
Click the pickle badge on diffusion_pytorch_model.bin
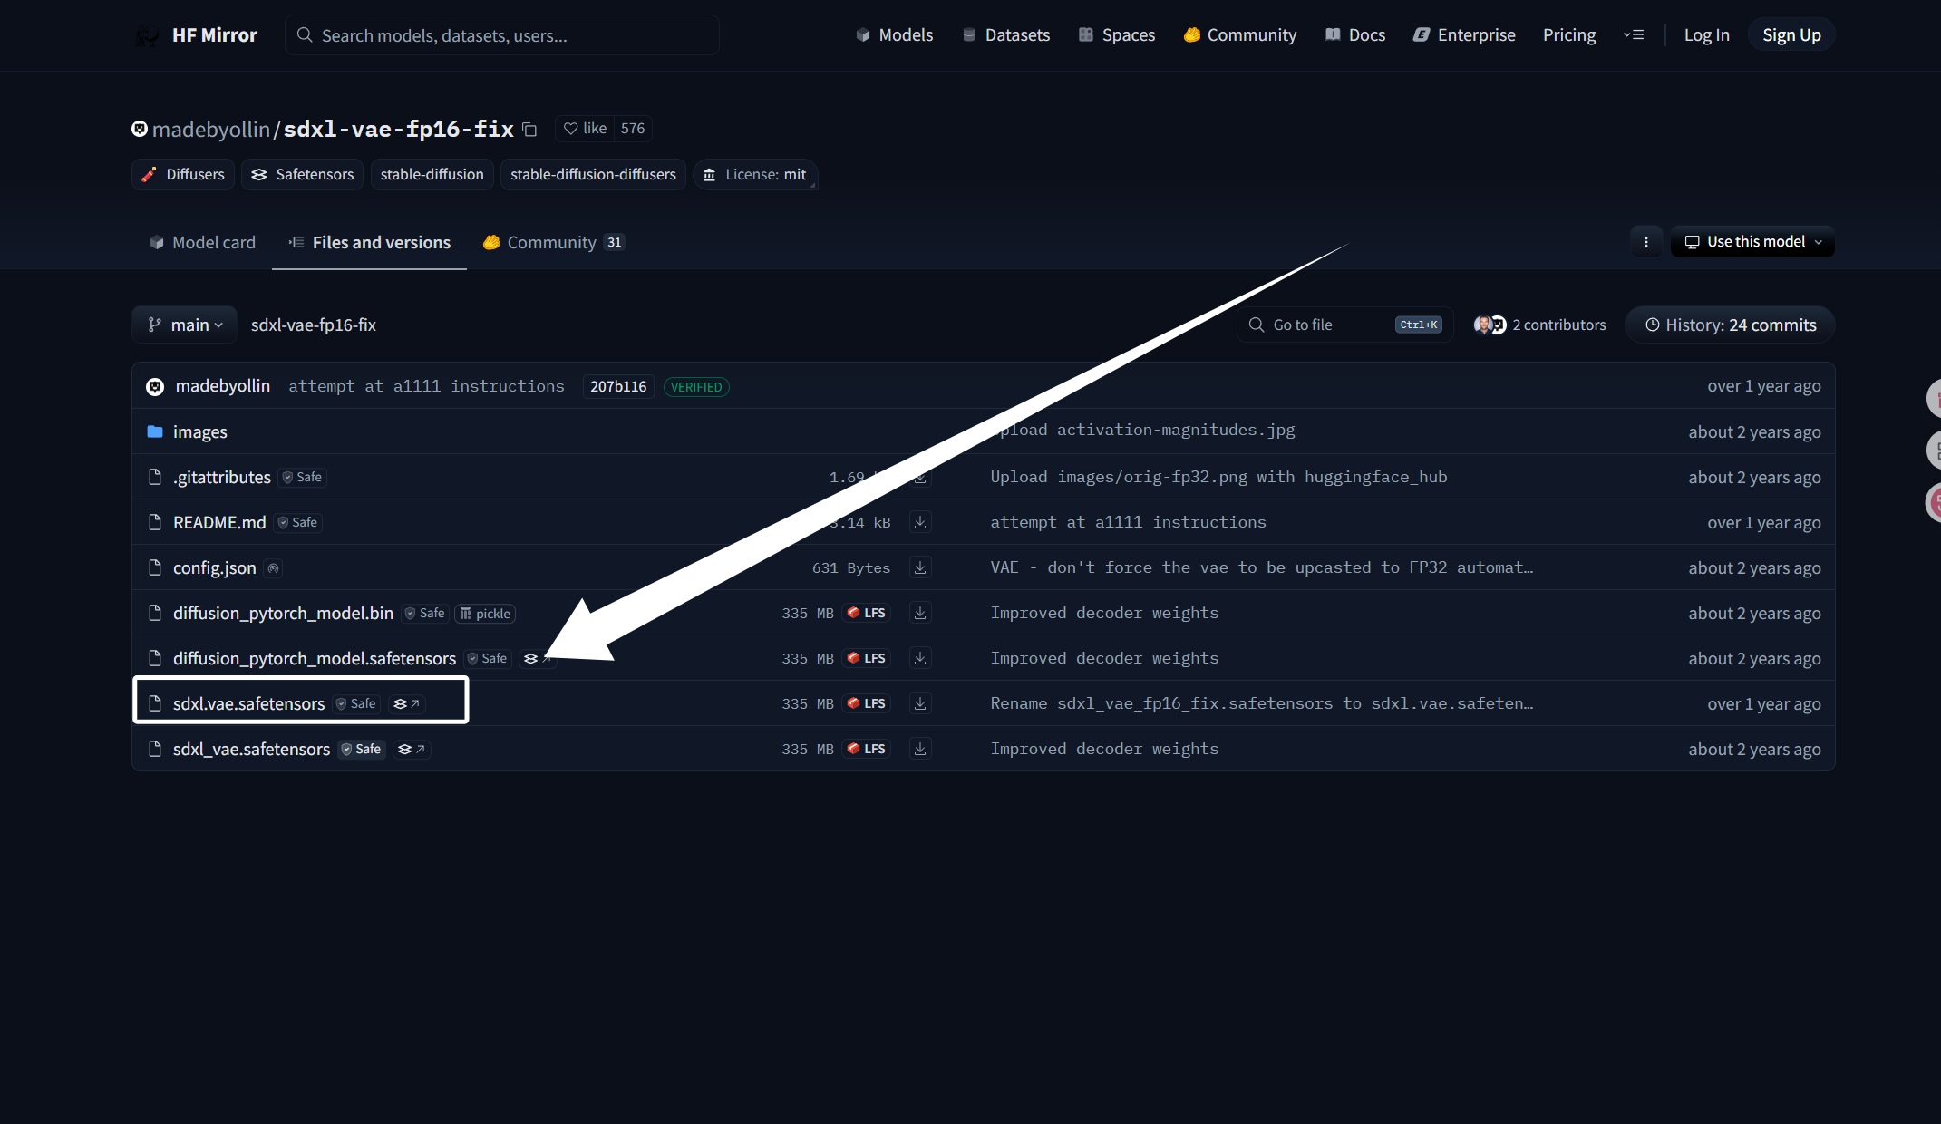point(485,614)
